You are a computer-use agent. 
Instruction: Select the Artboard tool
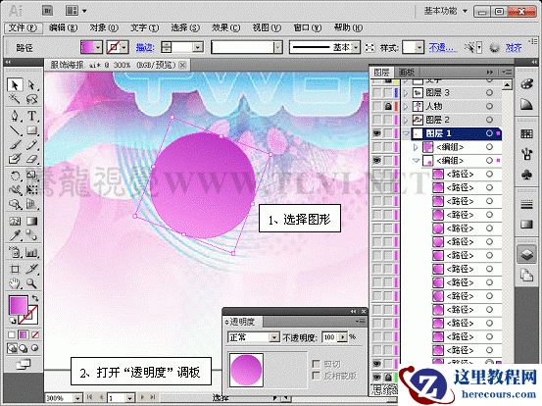[x=15, y=269]
